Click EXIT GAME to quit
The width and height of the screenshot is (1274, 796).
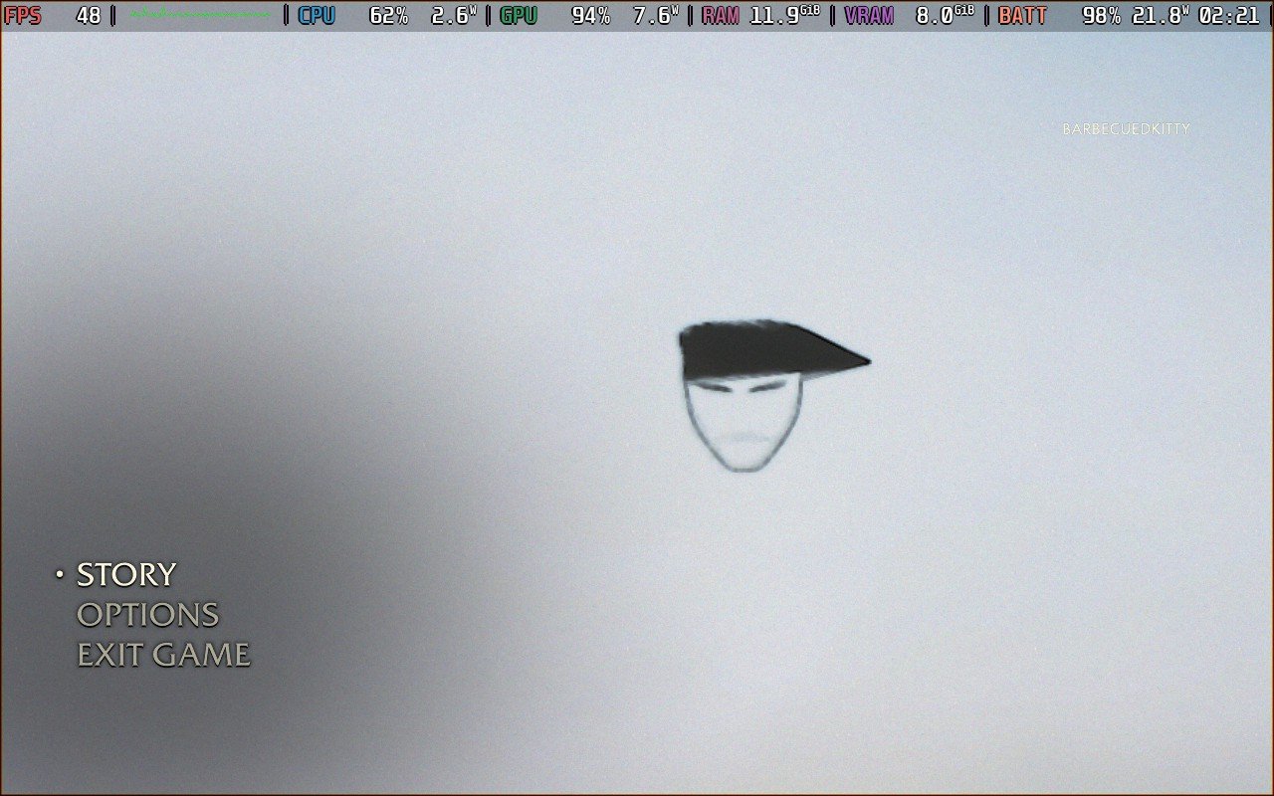click(163, 655)
